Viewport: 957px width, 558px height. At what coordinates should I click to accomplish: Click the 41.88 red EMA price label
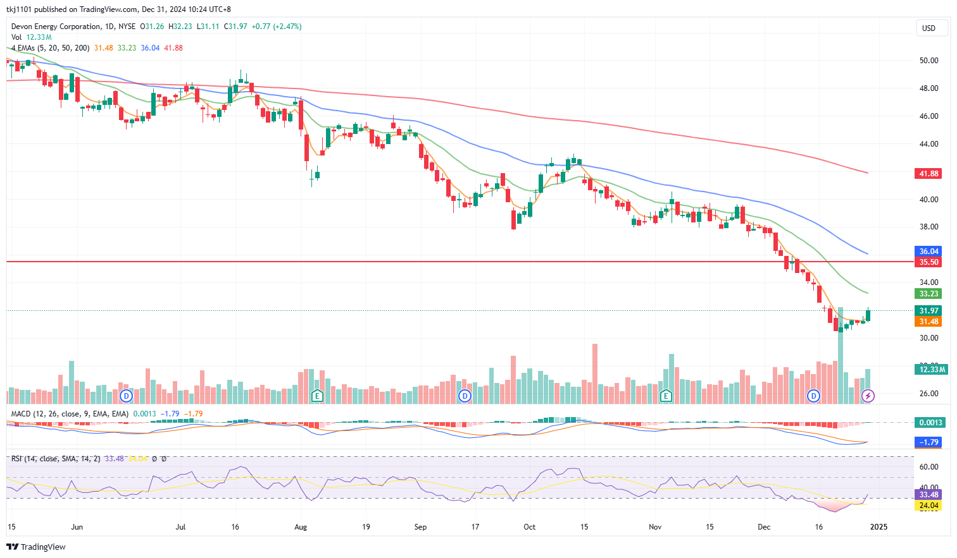929,173
